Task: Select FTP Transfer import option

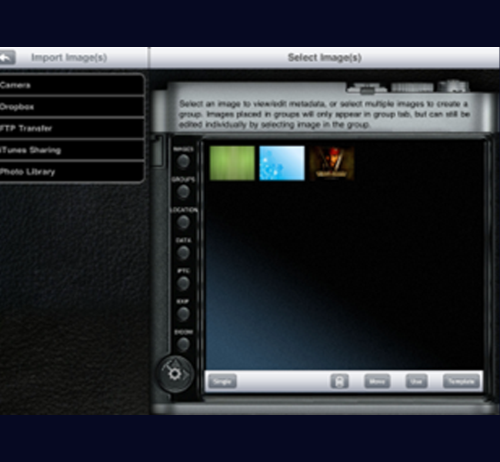Action: pos(71,129)
